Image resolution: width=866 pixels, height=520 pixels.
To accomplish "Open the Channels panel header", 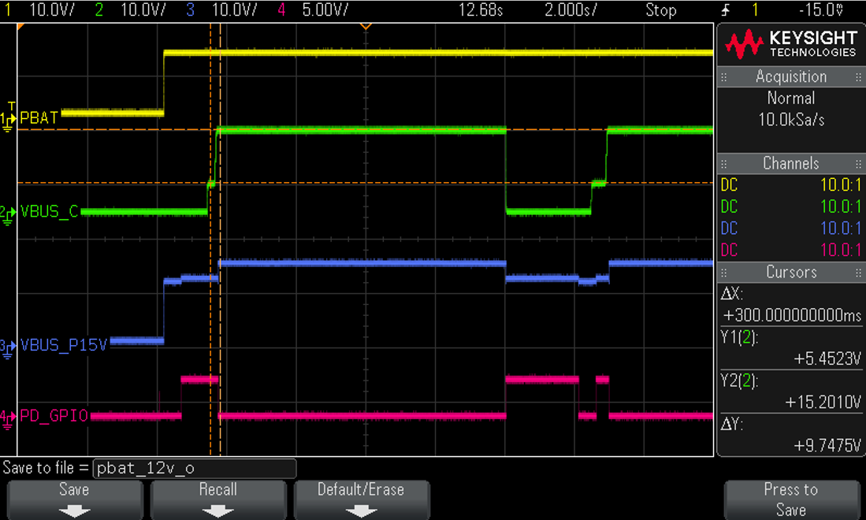I will 791,163.
